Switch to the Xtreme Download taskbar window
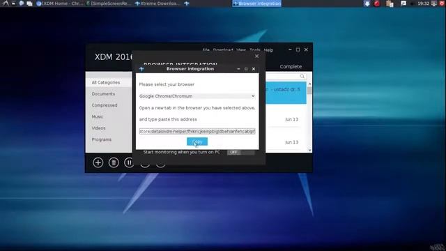Image resolution: width=446 pixels, height=251 pixels. [157, 3]
